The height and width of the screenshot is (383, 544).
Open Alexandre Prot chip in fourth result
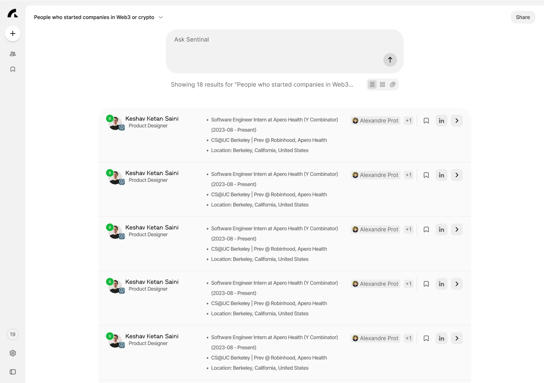376,284
